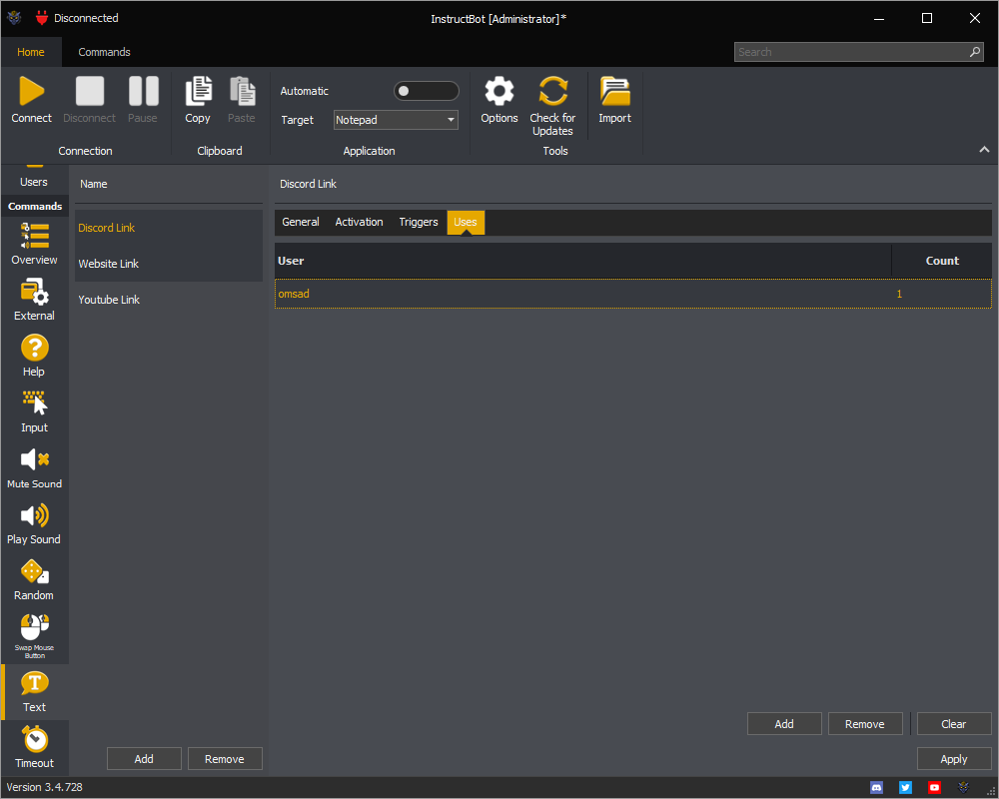
Task: Select the Input command category
Action: (34, 409)
